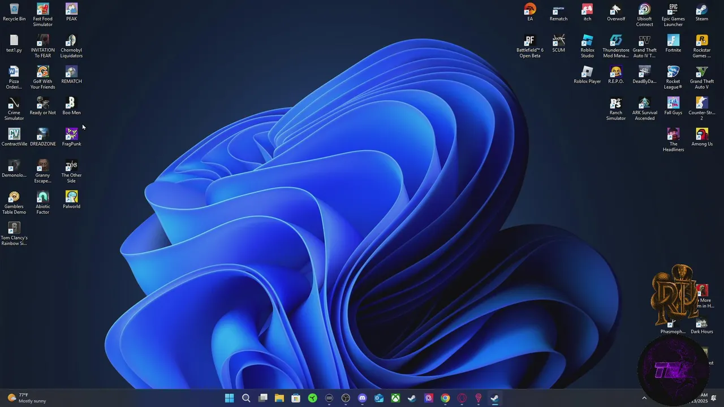
Task: Select Rocket League shortcut
Action: 673,77
